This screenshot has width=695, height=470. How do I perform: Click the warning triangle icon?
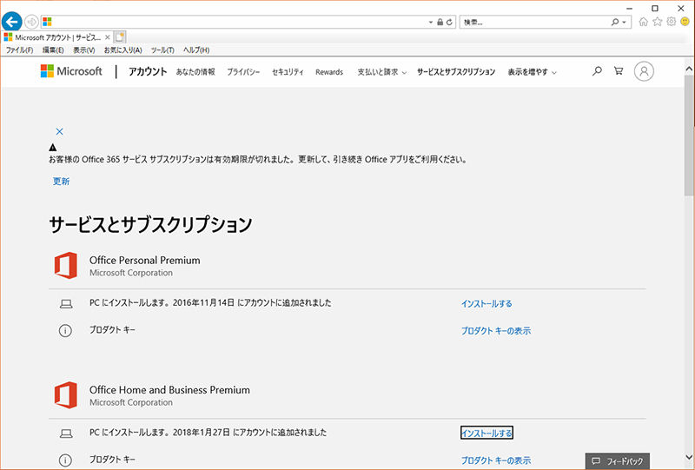(x=53, y=148)
